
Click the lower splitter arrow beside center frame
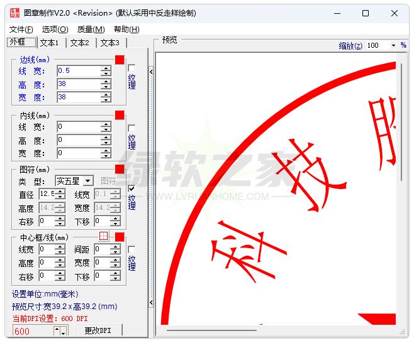coord(151,303)
